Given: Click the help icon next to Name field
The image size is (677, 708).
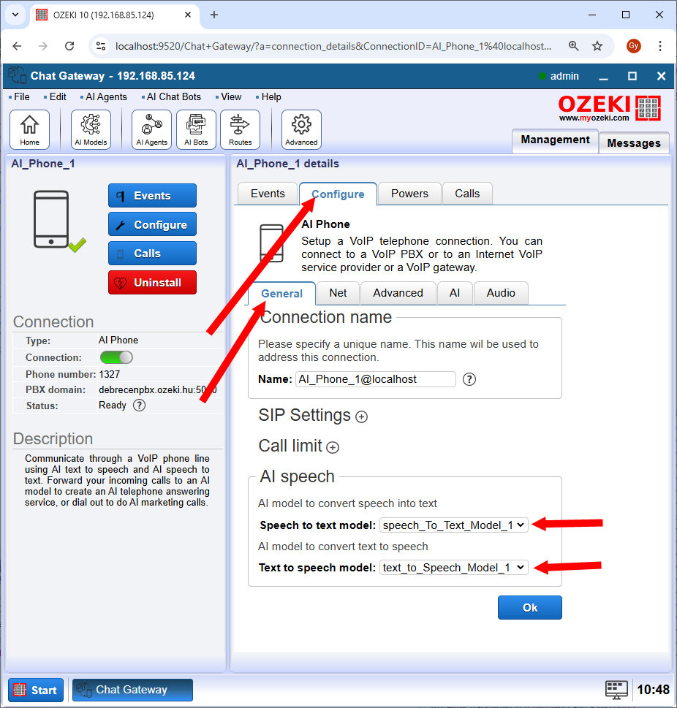Looking at the screenshot, I should (x=469, y=379).
